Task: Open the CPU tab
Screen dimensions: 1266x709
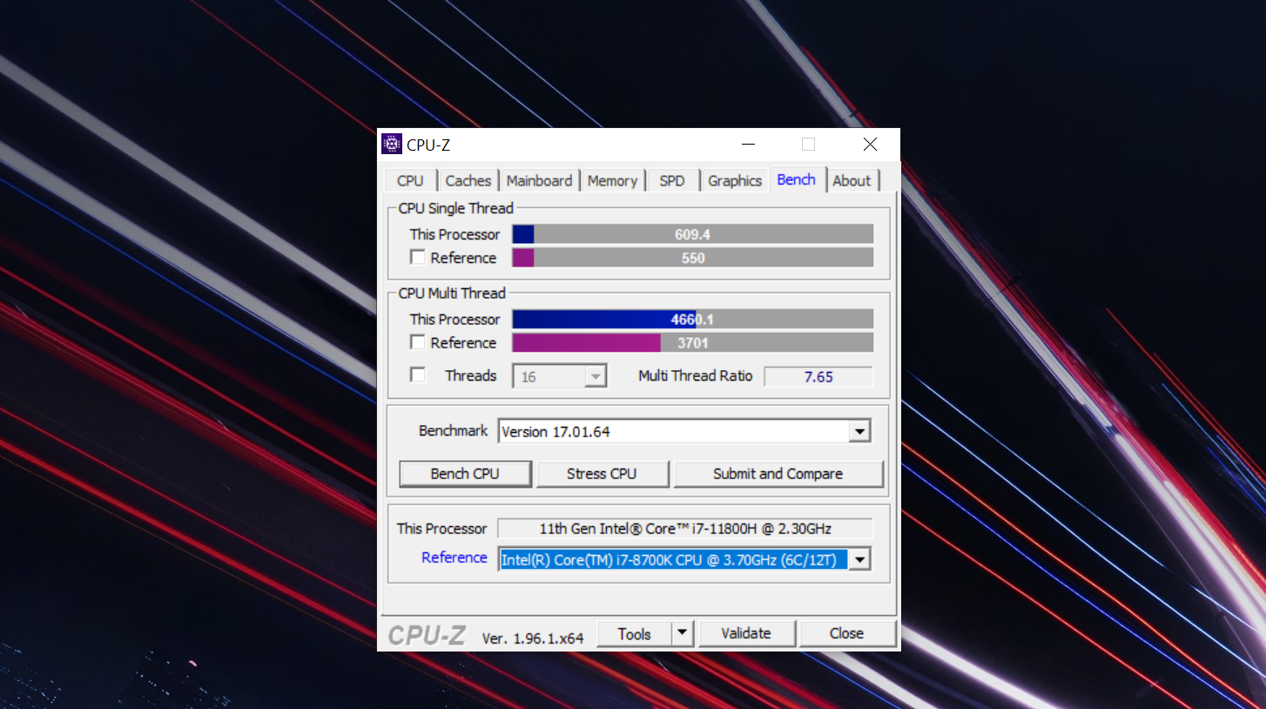Action: coord(410,180)
